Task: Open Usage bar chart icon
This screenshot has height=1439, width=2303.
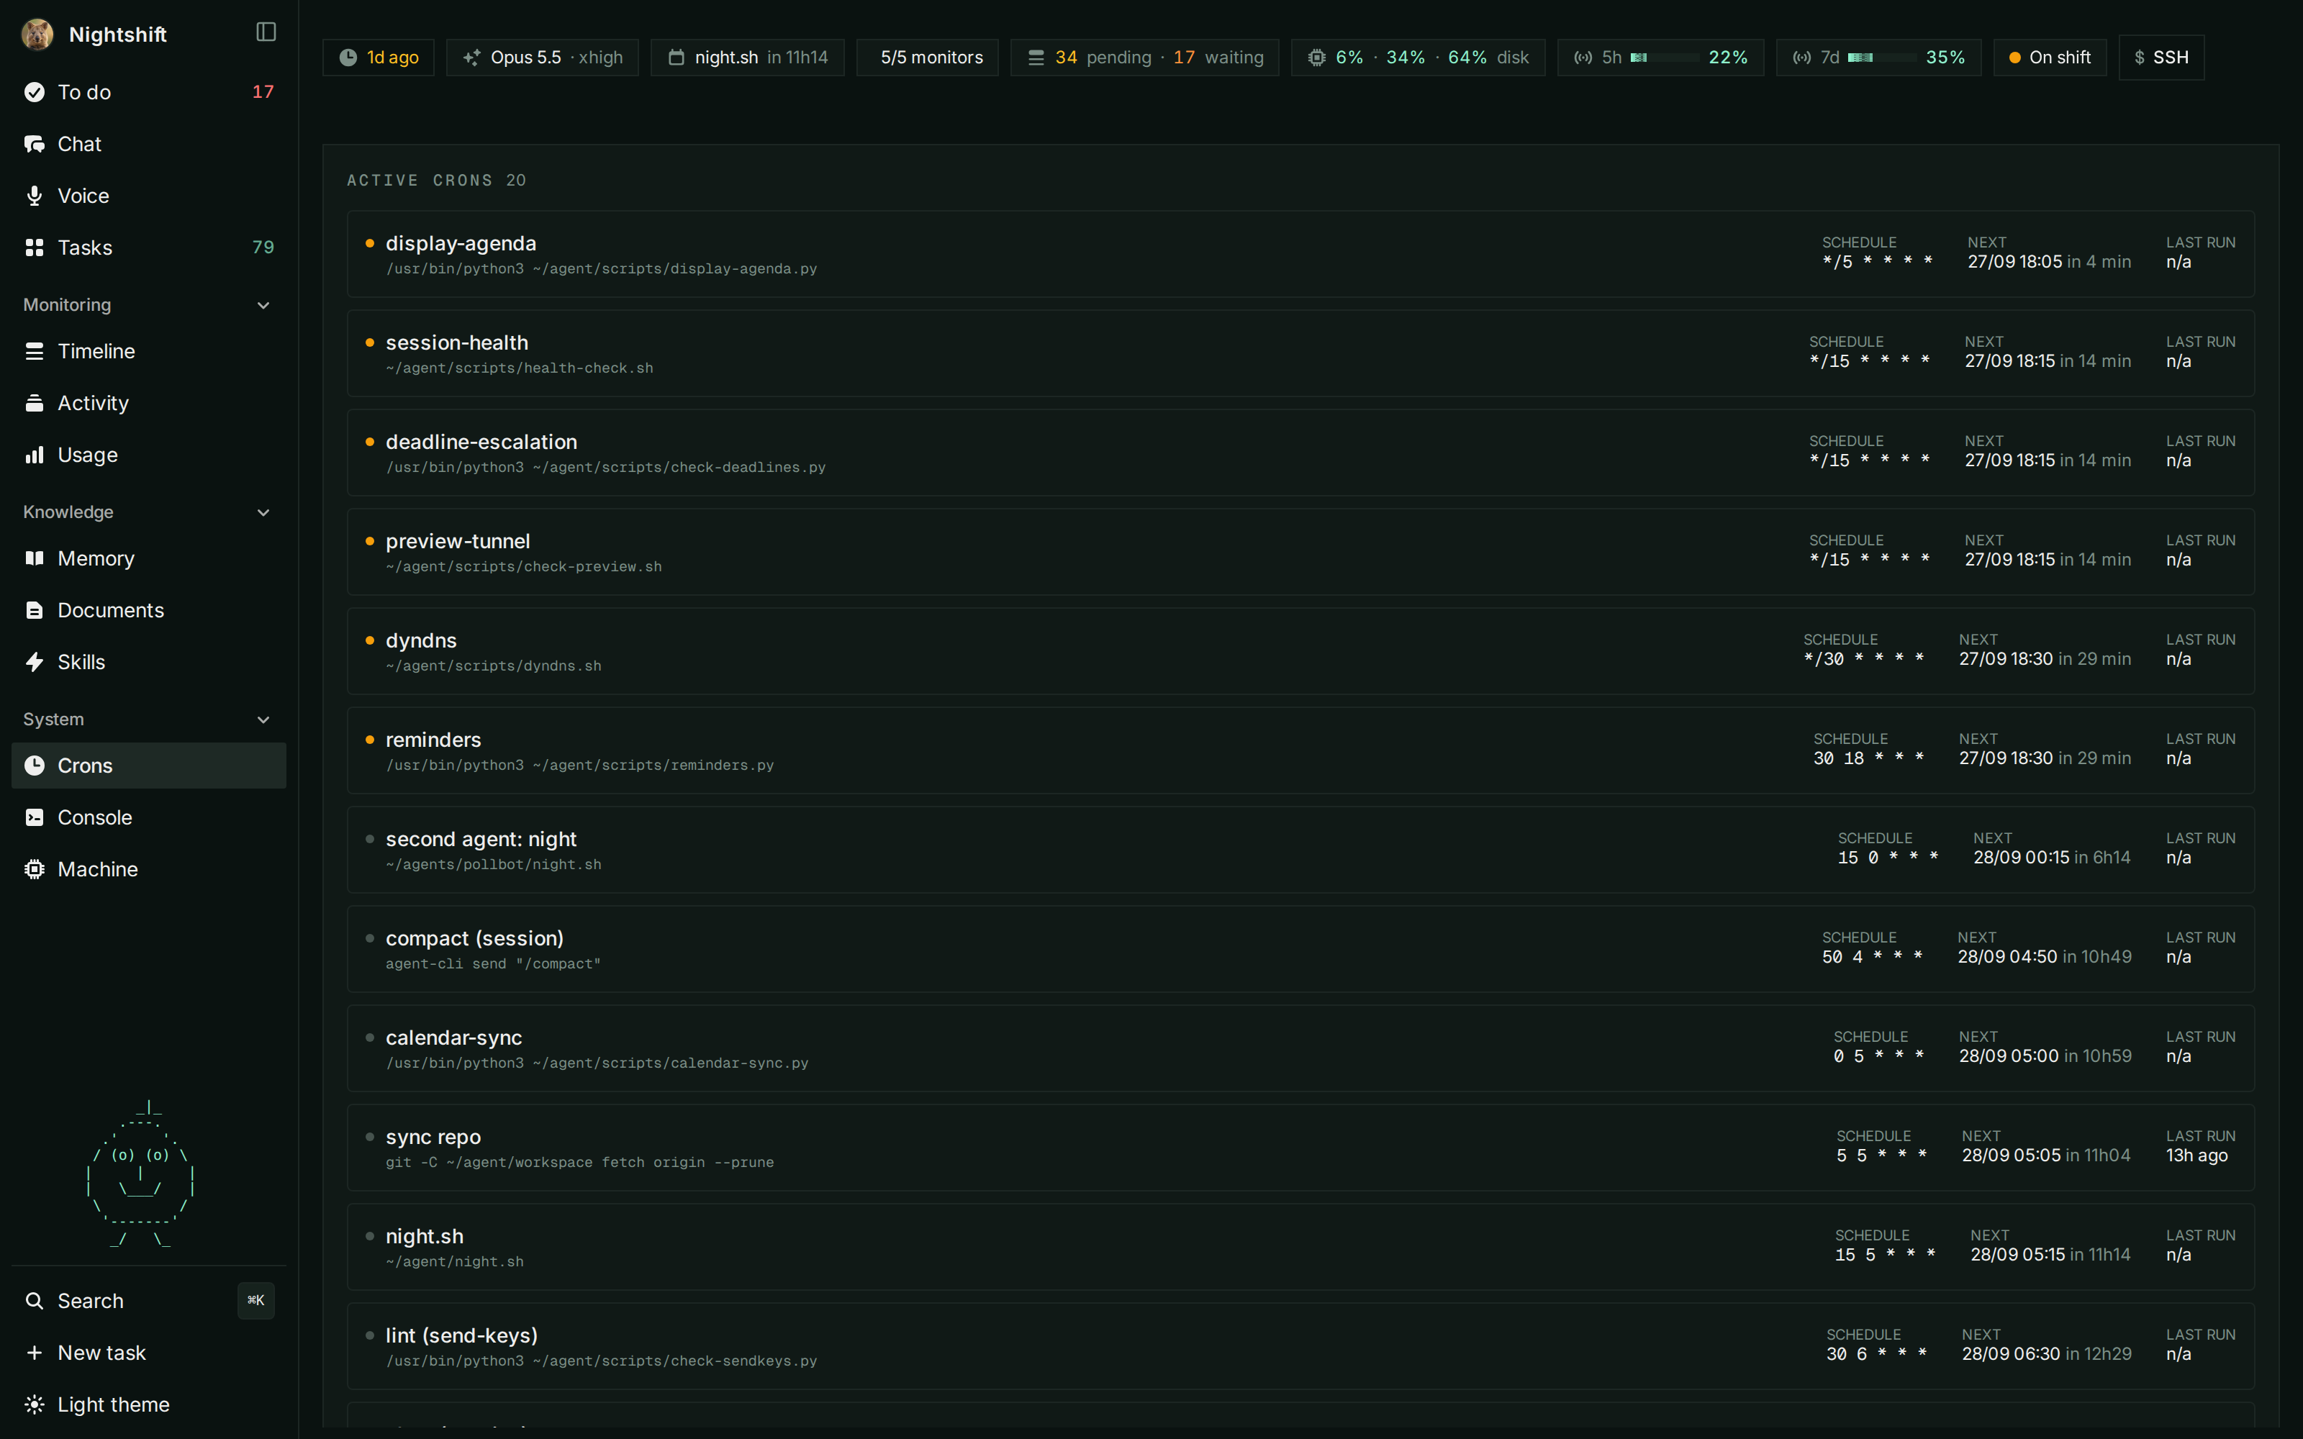Action: 35,455
